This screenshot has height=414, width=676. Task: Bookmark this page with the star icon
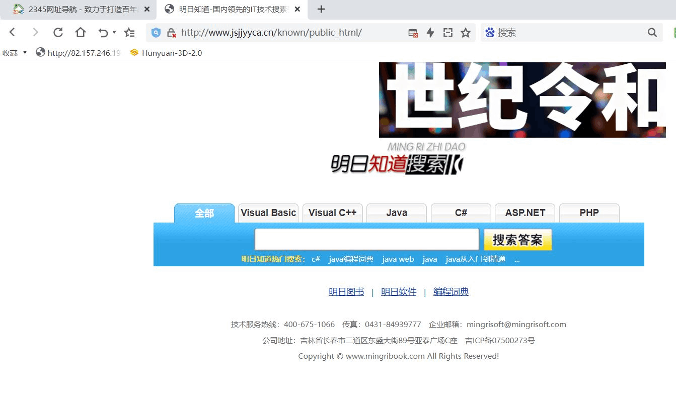(x=466, y=33)
